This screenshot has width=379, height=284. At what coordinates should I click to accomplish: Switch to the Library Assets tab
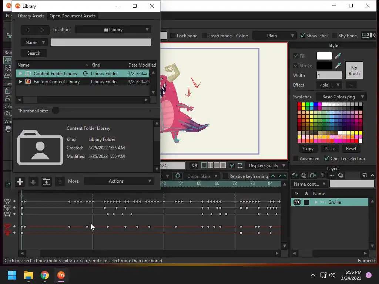31,16
